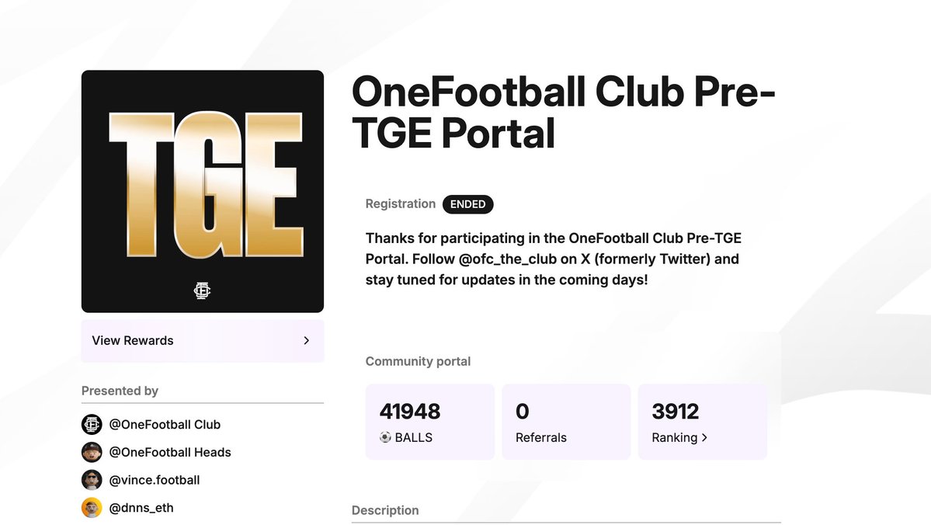
Task: Open the @OneFootball Club presenter link
Action: coord(165,425)
